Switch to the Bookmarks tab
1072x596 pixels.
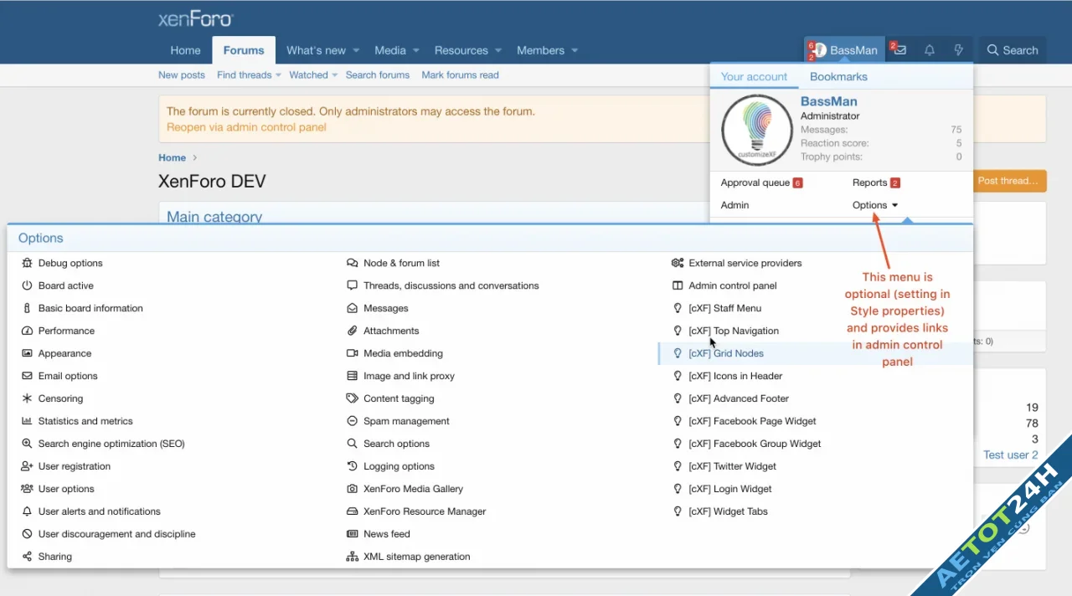point(838,76)
